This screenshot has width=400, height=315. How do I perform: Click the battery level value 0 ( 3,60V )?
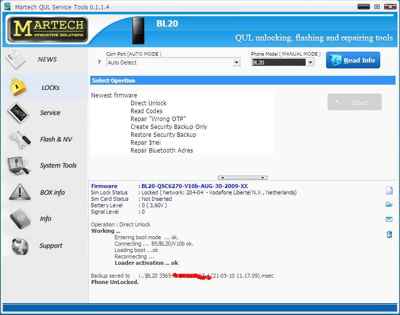154,205
